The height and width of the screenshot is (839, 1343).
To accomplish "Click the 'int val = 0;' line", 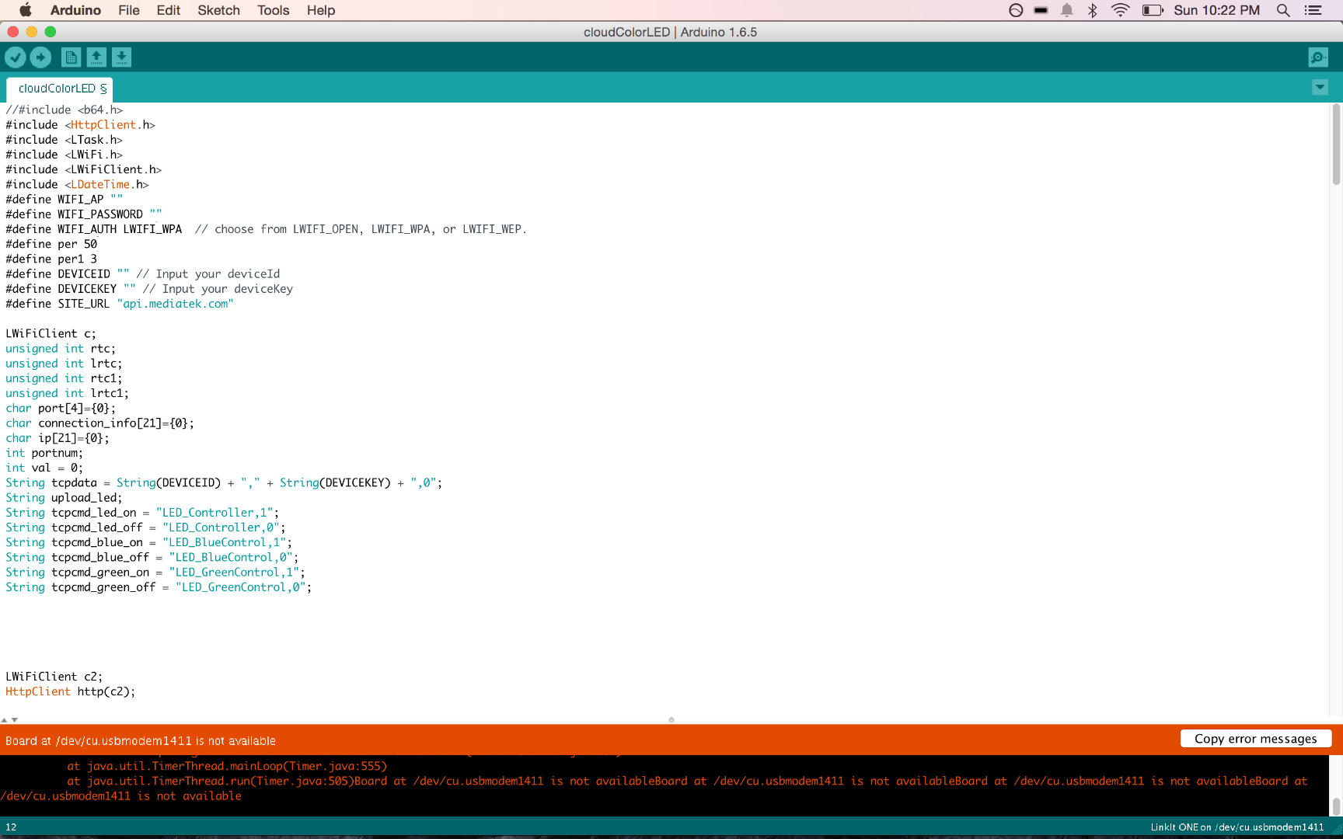I will pos(44,468).
